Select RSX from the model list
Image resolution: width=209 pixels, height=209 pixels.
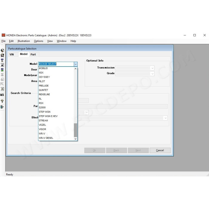(56, 103)
